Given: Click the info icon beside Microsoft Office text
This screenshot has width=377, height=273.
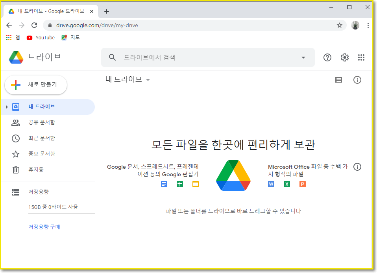Looking at the screenshot, I should (x=357, y=167).
